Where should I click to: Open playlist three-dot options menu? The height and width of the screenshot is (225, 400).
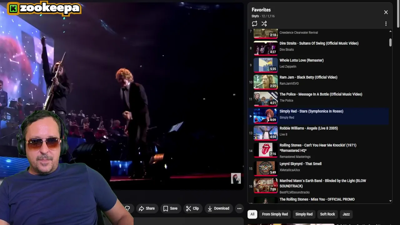[386, 24]
